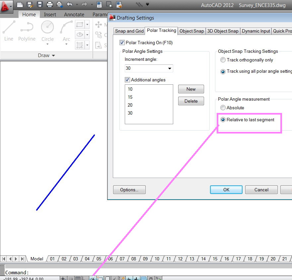Uncheck Polar Tracking On (F10)
The height and width of the screenshot is (280, 292).
[x=122, y=43]
